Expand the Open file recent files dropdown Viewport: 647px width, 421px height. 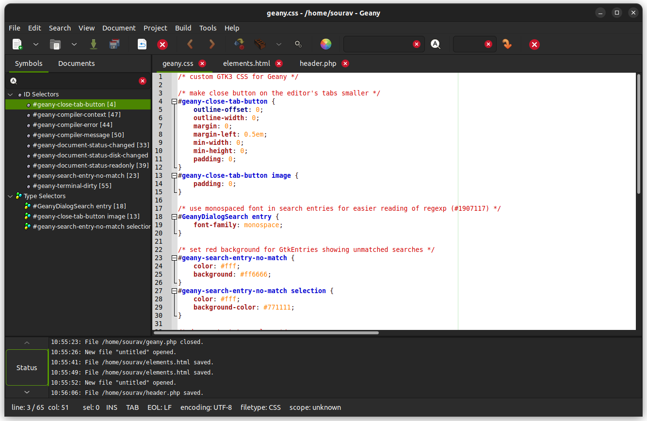74,44
